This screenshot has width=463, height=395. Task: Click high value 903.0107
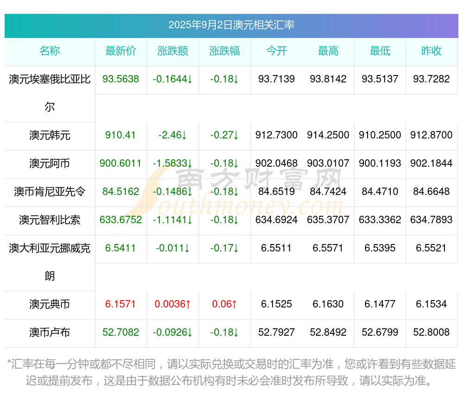328,163
